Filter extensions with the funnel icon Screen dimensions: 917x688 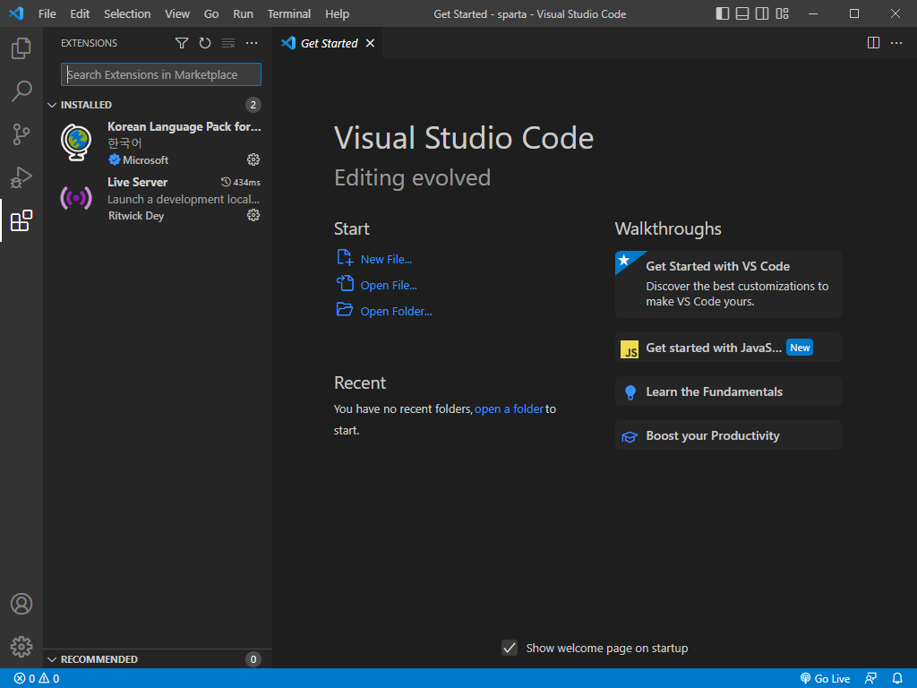[181, 43]
